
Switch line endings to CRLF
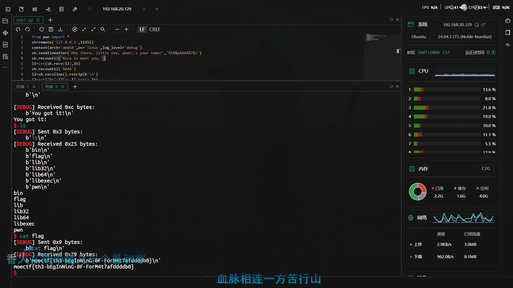[x=155, y=29]
